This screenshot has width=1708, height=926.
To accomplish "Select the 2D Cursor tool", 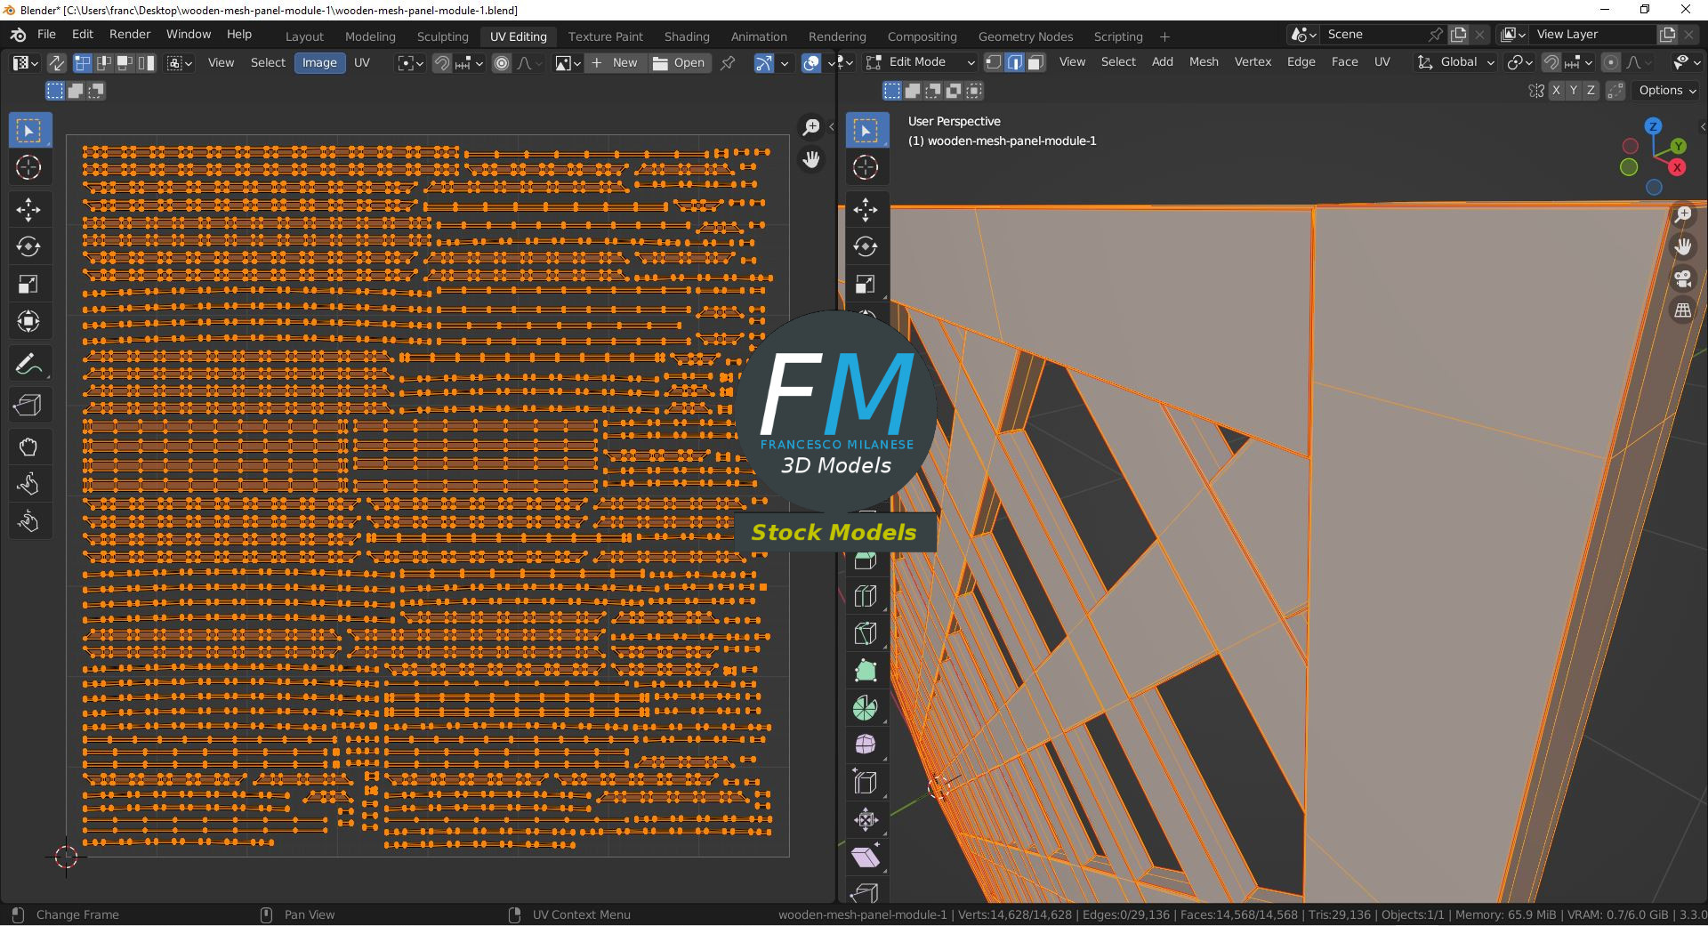I will pyautogui.click(x=29, y=167).
